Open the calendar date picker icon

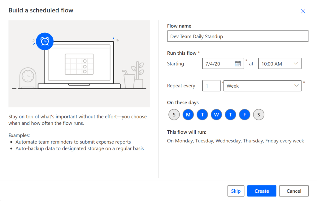point(238,64)
